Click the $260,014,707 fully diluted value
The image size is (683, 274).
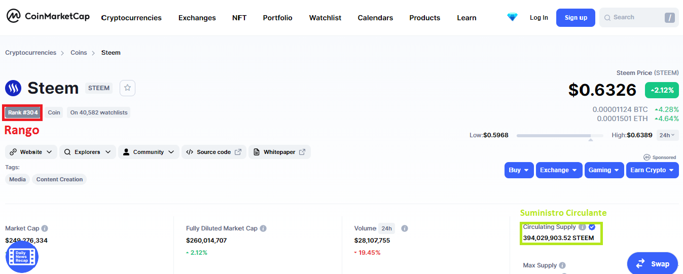tap(206, 241)
